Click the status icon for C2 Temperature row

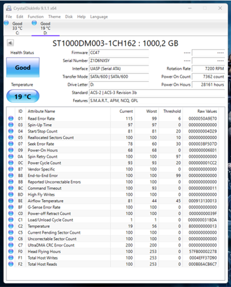(x=11, y=226)
